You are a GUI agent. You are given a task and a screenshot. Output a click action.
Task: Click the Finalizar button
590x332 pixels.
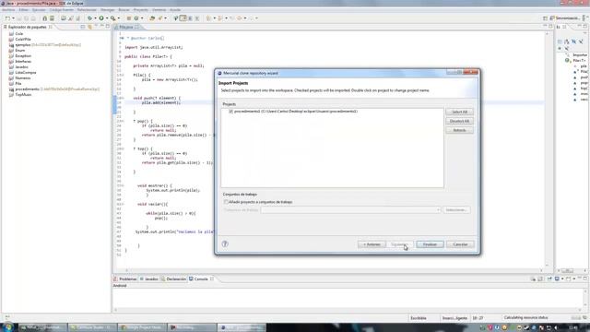pos(431,244)
